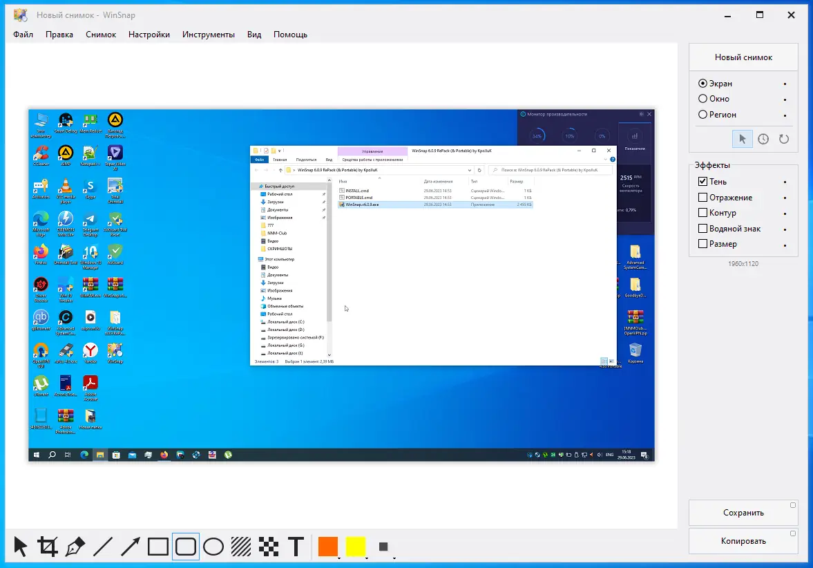
Task: Open the Инструменты menu
Action: point(209,34)
